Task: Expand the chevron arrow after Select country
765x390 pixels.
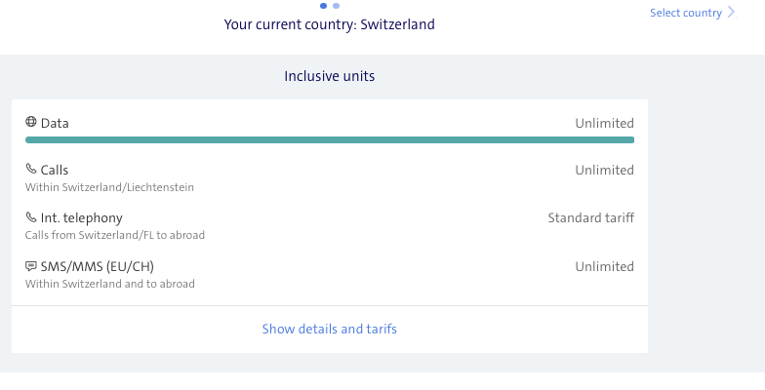Action: 732,13
